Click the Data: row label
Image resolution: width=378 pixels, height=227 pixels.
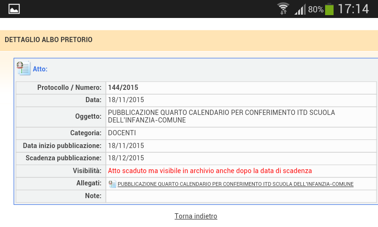93,100
